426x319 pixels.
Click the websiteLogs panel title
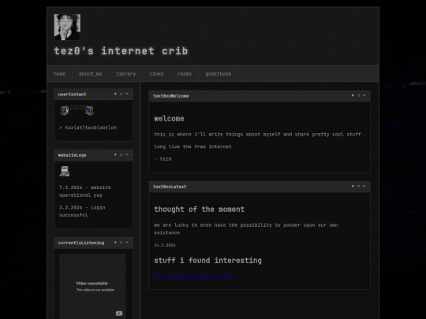tap(72, 155)
